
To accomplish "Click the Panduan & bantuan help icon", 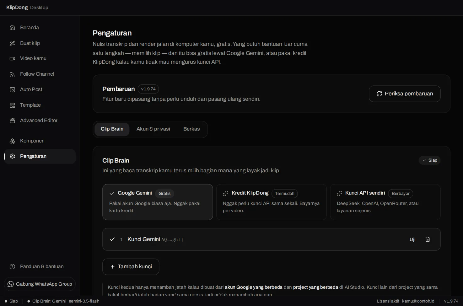I will (12, 266).
